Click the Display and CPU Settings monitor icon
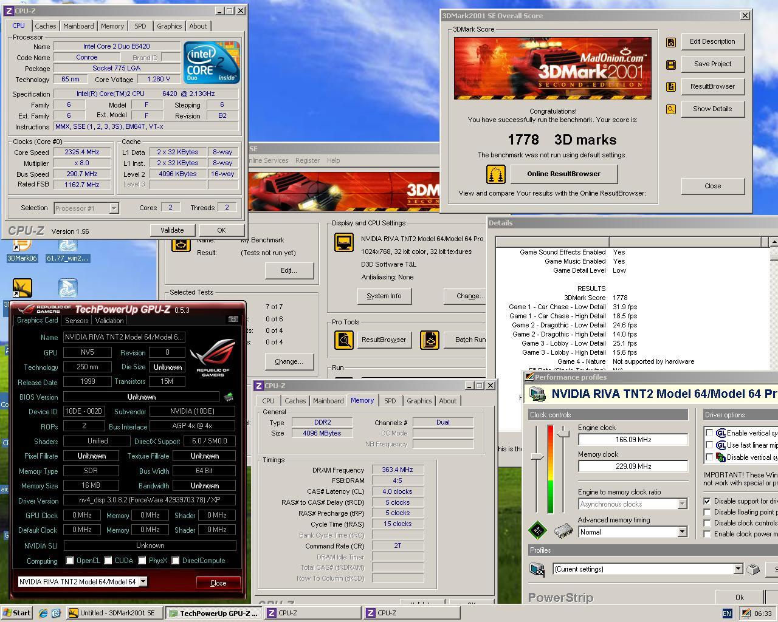 click(344, 242)
